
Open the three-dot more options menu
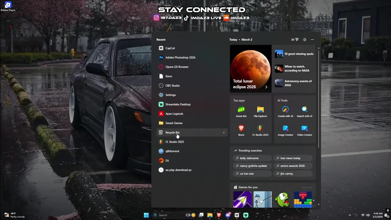(x=312, y=40)
